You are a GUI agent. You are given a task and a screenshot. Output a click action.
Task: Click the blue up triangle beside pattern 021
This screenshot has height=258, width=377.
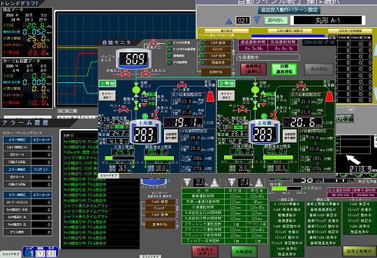click(x=229, y=20)
